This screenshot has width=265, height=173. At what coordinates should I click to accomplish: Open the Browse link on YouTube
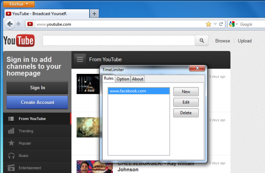222,41
